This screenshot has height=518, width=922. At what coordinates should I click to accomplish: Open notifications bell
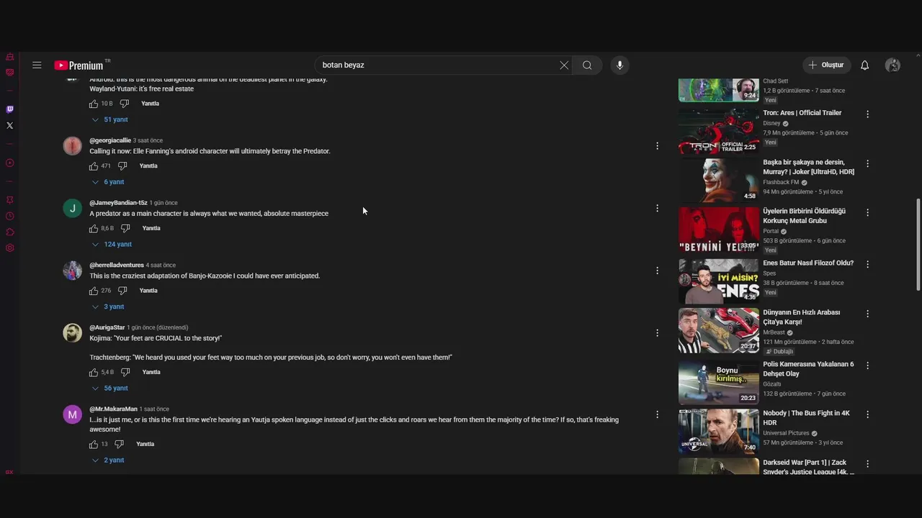[x=865, y=65]
